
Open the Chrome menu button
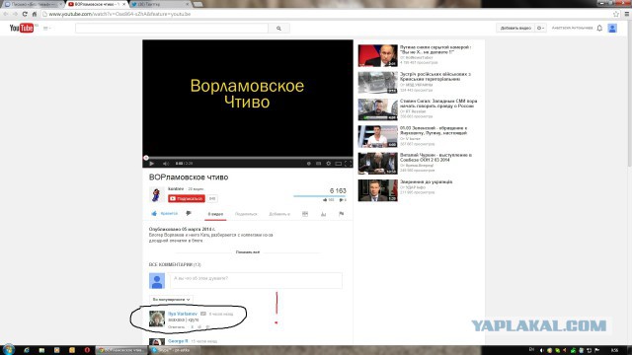[626, 14]
